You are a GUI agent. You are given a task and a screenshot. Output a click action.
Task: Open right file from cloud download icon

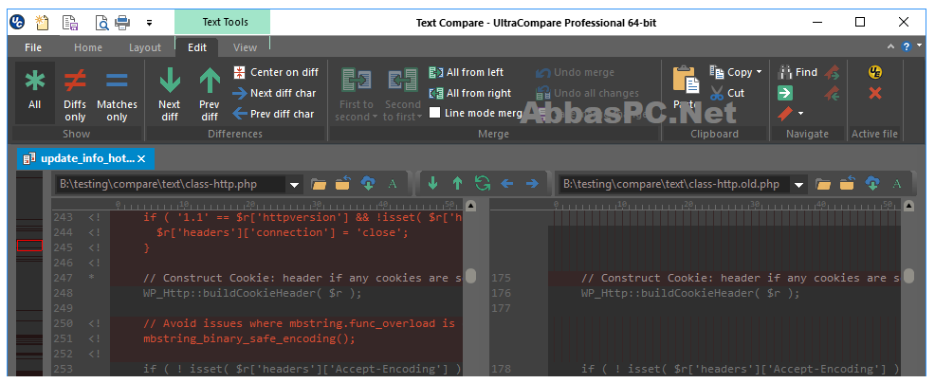(x=873, y=184)
